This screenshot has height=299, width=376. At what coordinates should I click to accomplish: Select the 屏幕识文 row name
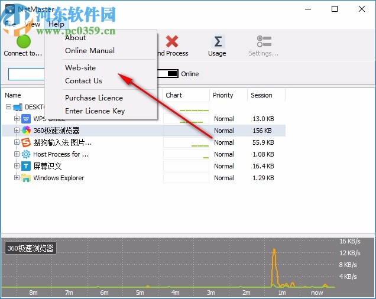point(47,166)
